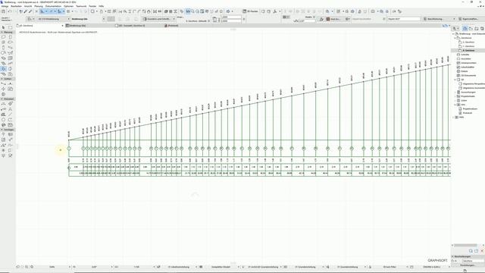Click the Publisher icon in navigator header

482,29
